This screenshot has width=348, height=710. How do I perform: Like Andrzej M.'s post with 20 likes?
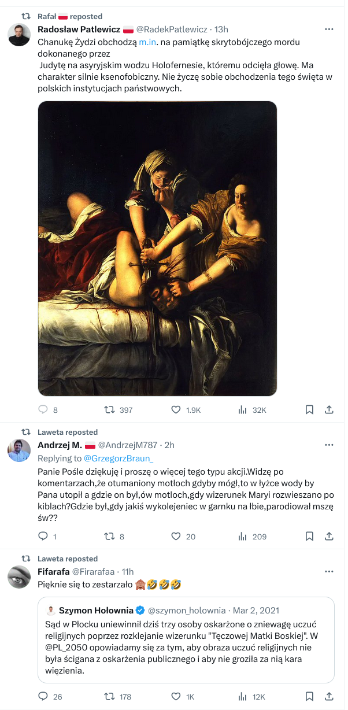pyautogui.click(x=176, y=537)
